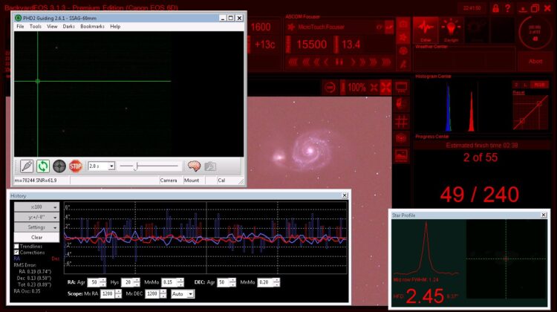Toggle the Trendlines checkbox
This screenshot has width=557, height=312.
(16, 247)
